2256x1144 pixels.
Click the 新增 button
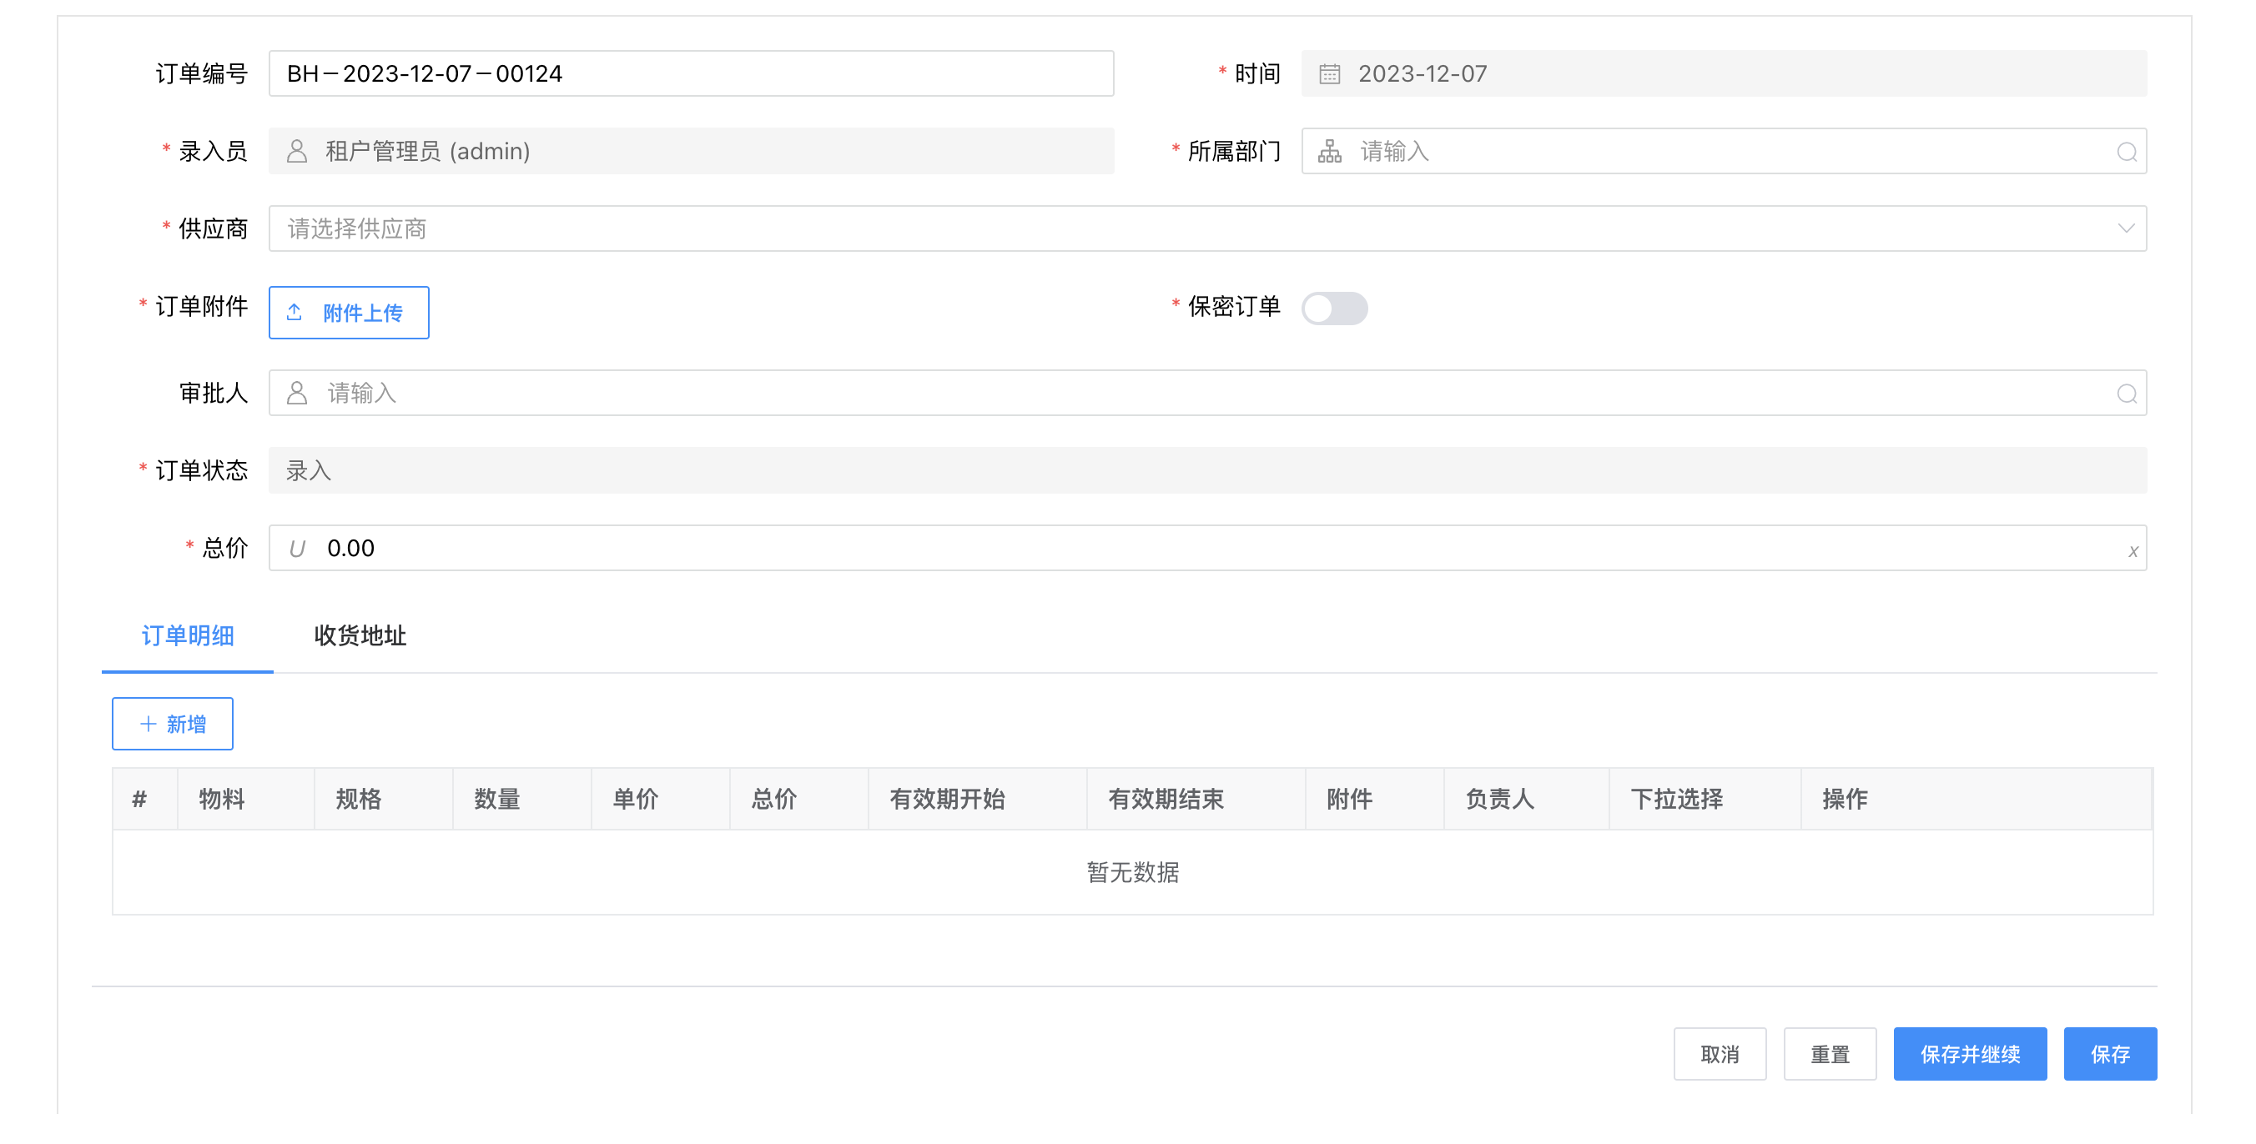[173, 724]
